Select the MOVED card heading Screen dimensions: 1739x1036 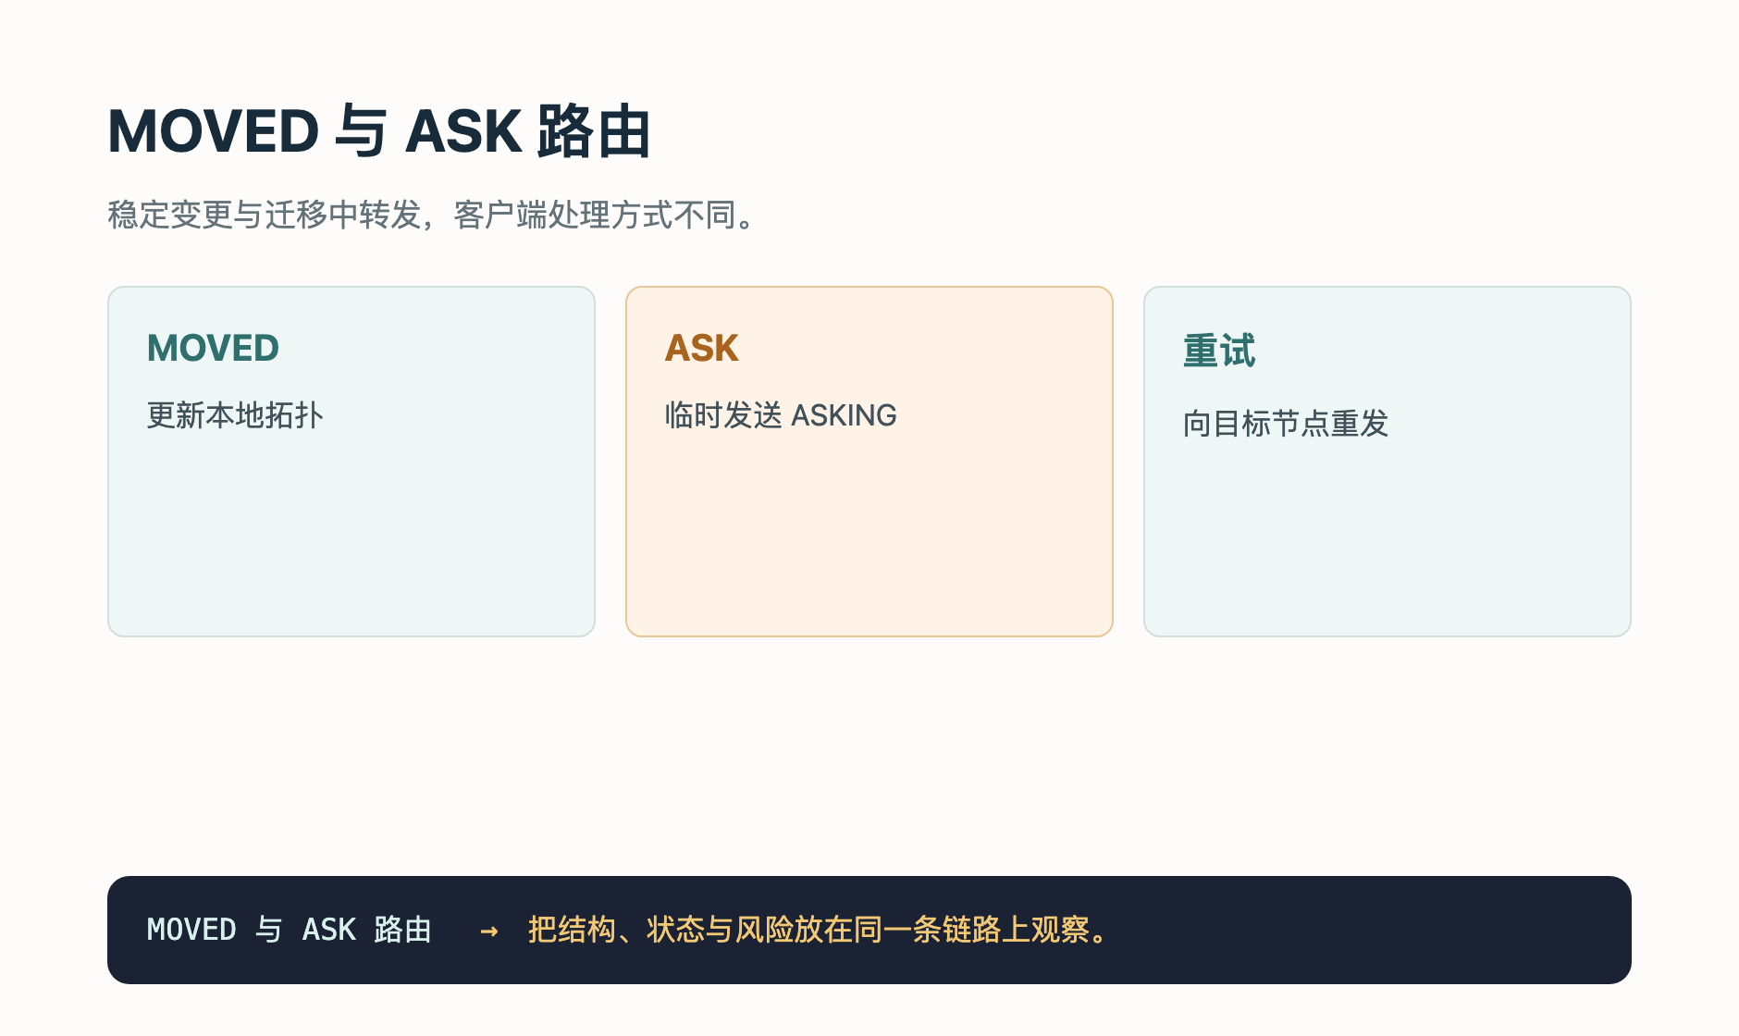point(213,349)
